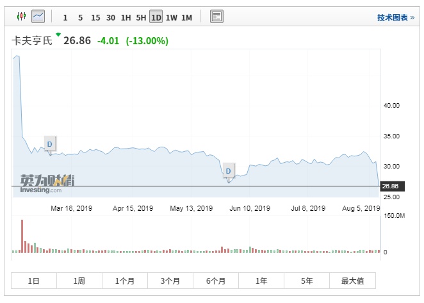Screen dimensions: 424x303
Task: Switch to candlestick chart type
Action: tap(21, 16)
